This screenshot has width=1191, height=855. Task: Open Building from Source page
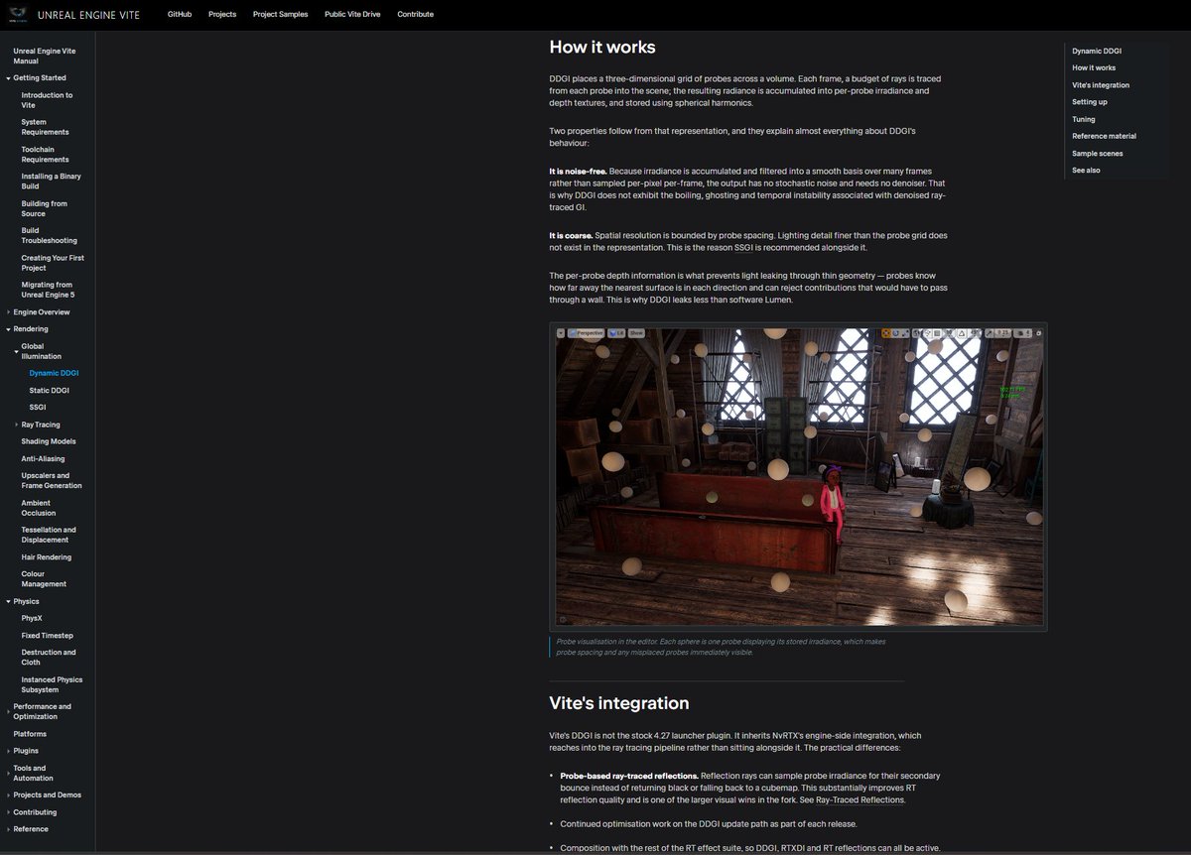[x=45, y=208]
